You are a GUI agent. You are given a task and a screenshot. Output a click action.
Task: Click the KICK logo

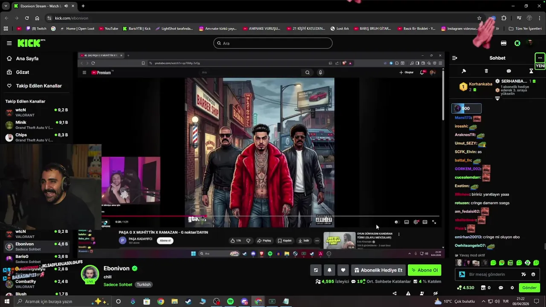(31, 43)
